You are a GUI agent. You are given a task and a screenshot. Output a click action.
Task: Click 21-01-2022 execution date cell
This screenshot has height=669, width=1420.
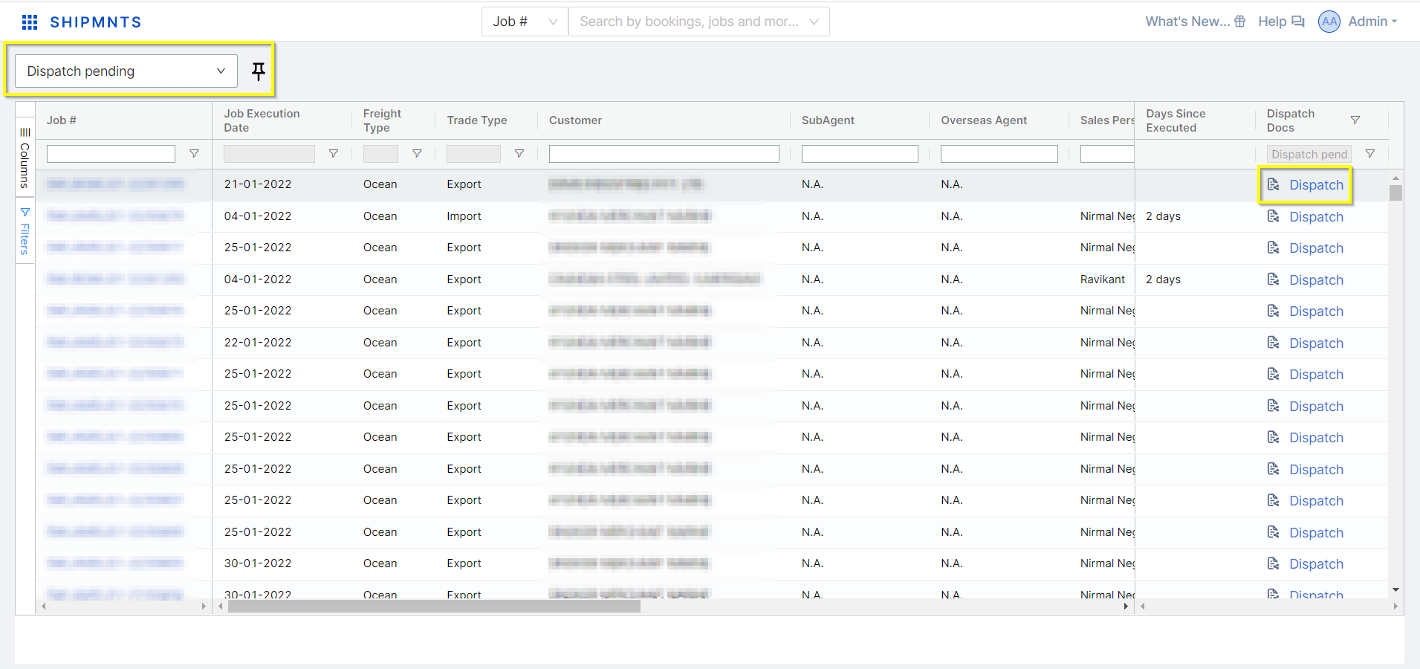[258, 184]
